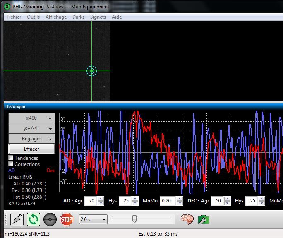Open the 2.0 s exposure dropdown
The width and height of the screenshot is (283, 238).
[93, 219]
